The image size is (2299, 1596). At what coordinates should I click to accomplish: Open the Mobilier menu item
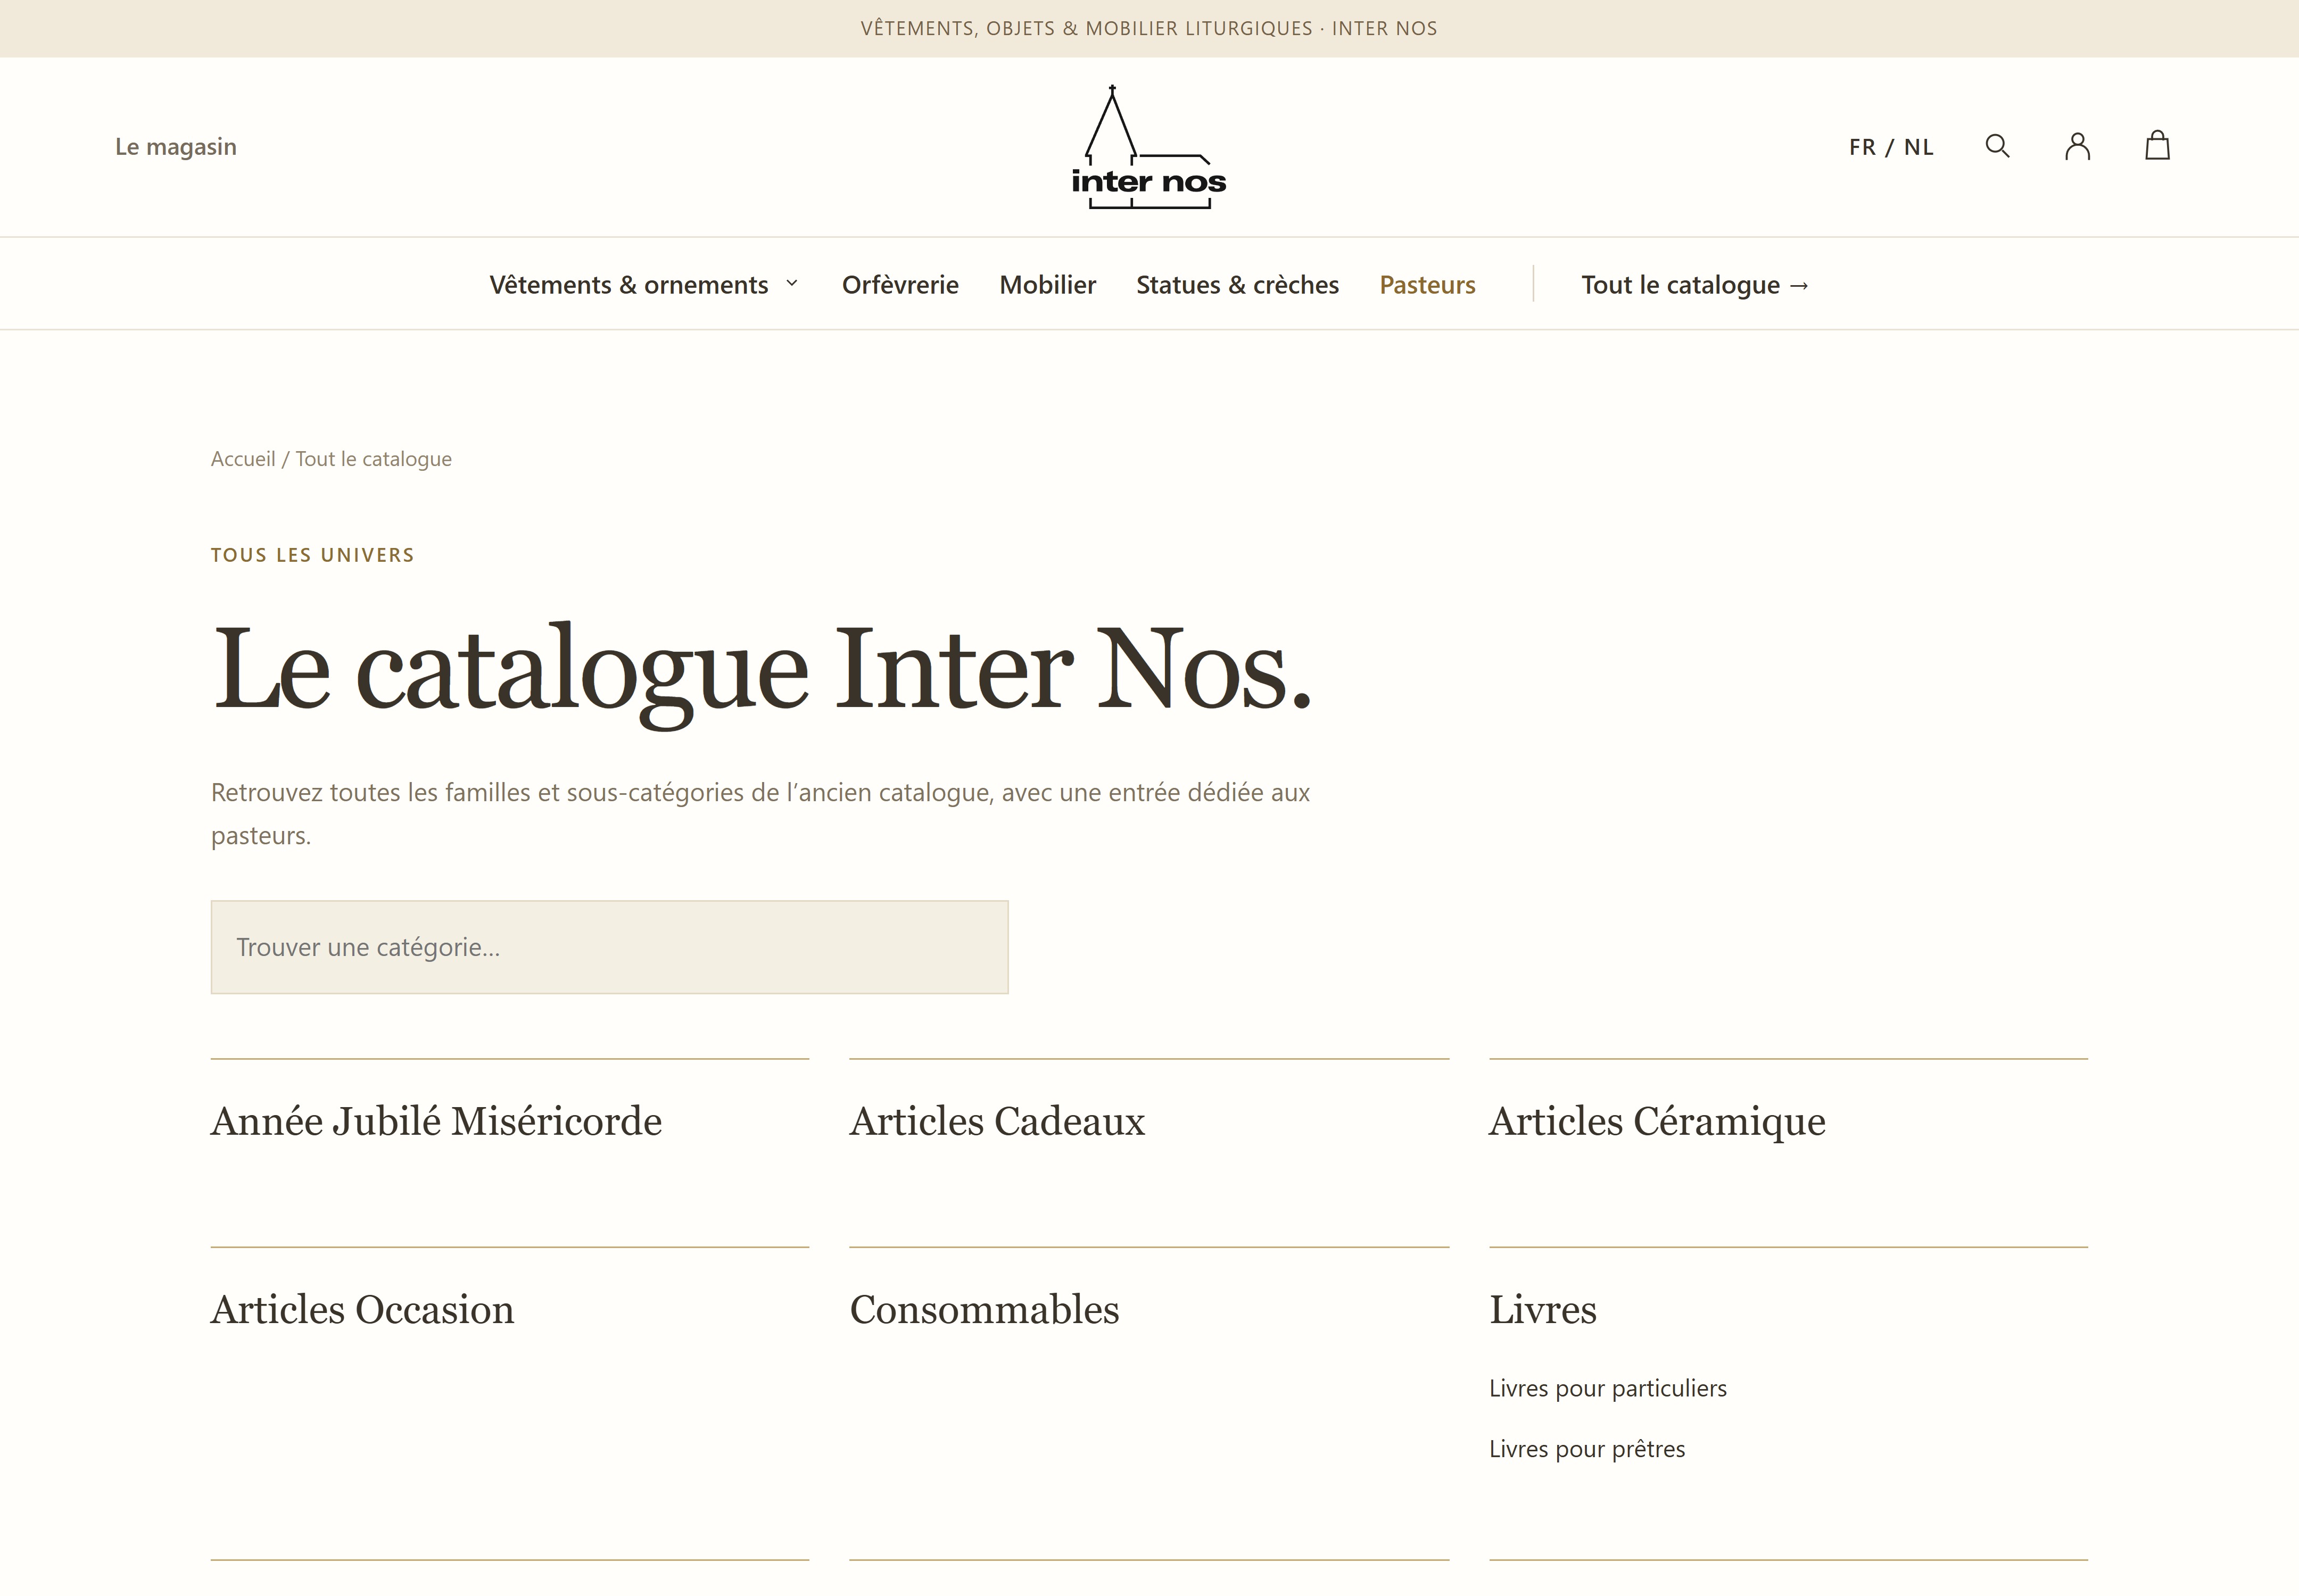coord(1047,285)
